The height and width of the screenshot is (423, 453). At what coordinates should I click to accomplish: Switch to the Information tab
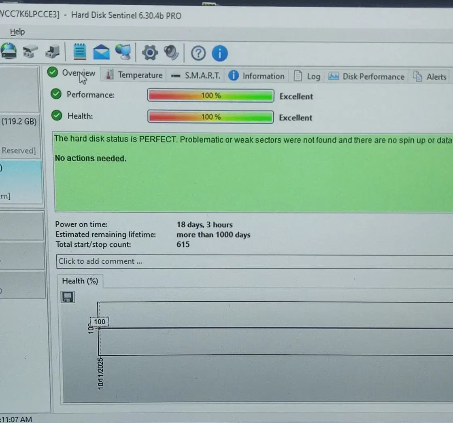(257, 76)
